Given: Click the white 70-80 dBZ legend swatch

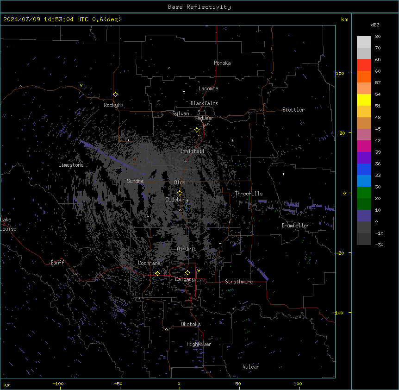Looking at the screenshot, I should click(x=364, y=42).
